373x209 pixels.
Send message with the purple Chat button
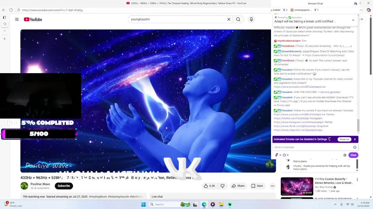[353, 155]
